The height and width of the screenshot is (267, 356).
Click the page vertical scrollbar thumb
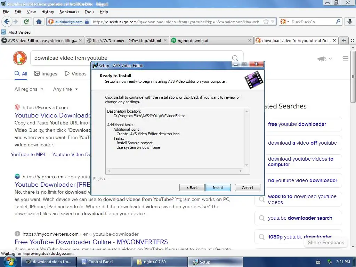point(353,76)
